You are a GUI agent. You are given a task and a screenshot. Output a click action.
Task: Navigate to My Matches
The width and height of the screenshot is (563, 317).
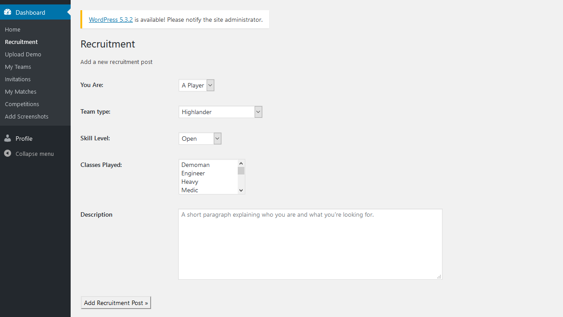(20, 91)
